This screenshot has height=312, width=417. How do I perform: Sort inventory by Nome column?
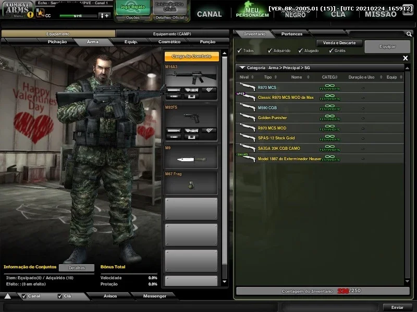pyautogui.click(x=300, y=77)
